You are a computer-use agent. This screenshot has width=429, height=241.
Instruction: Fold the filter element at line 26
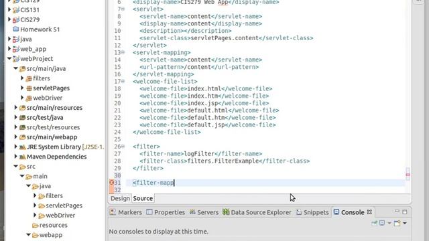(123, 147)
